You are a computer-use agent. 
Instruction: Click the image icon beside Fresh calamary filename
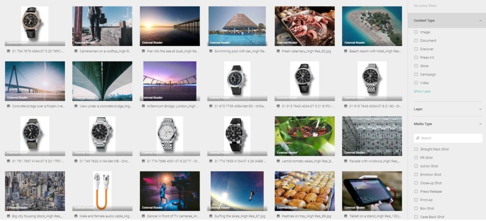click(x=278, y=51)
